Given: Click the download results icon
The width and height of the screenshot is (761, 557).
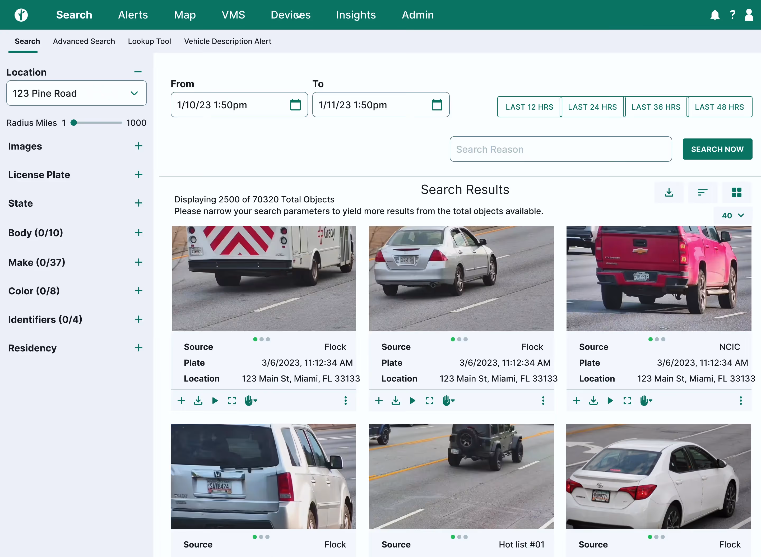Looking at the screenshot, I should (x=669, y=193).
